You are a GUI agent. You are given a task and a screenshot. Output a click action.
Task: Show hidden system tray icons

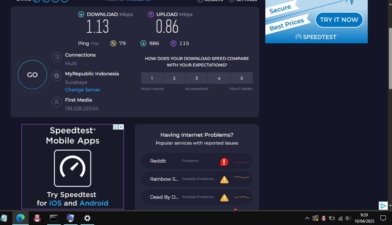[x=307, y=218]
